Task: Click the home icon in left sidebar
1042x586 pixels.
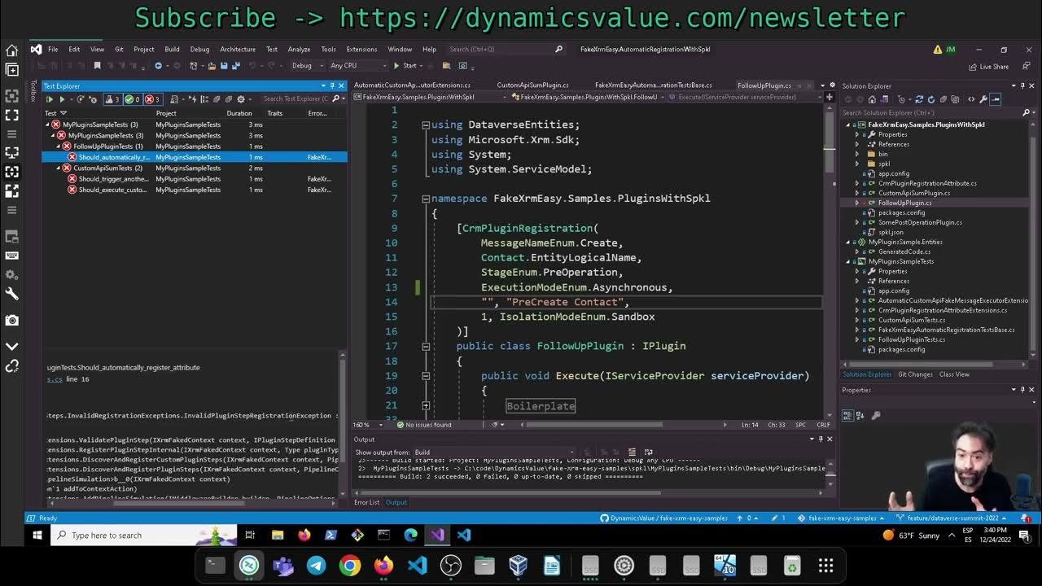Action: point(12,50)
